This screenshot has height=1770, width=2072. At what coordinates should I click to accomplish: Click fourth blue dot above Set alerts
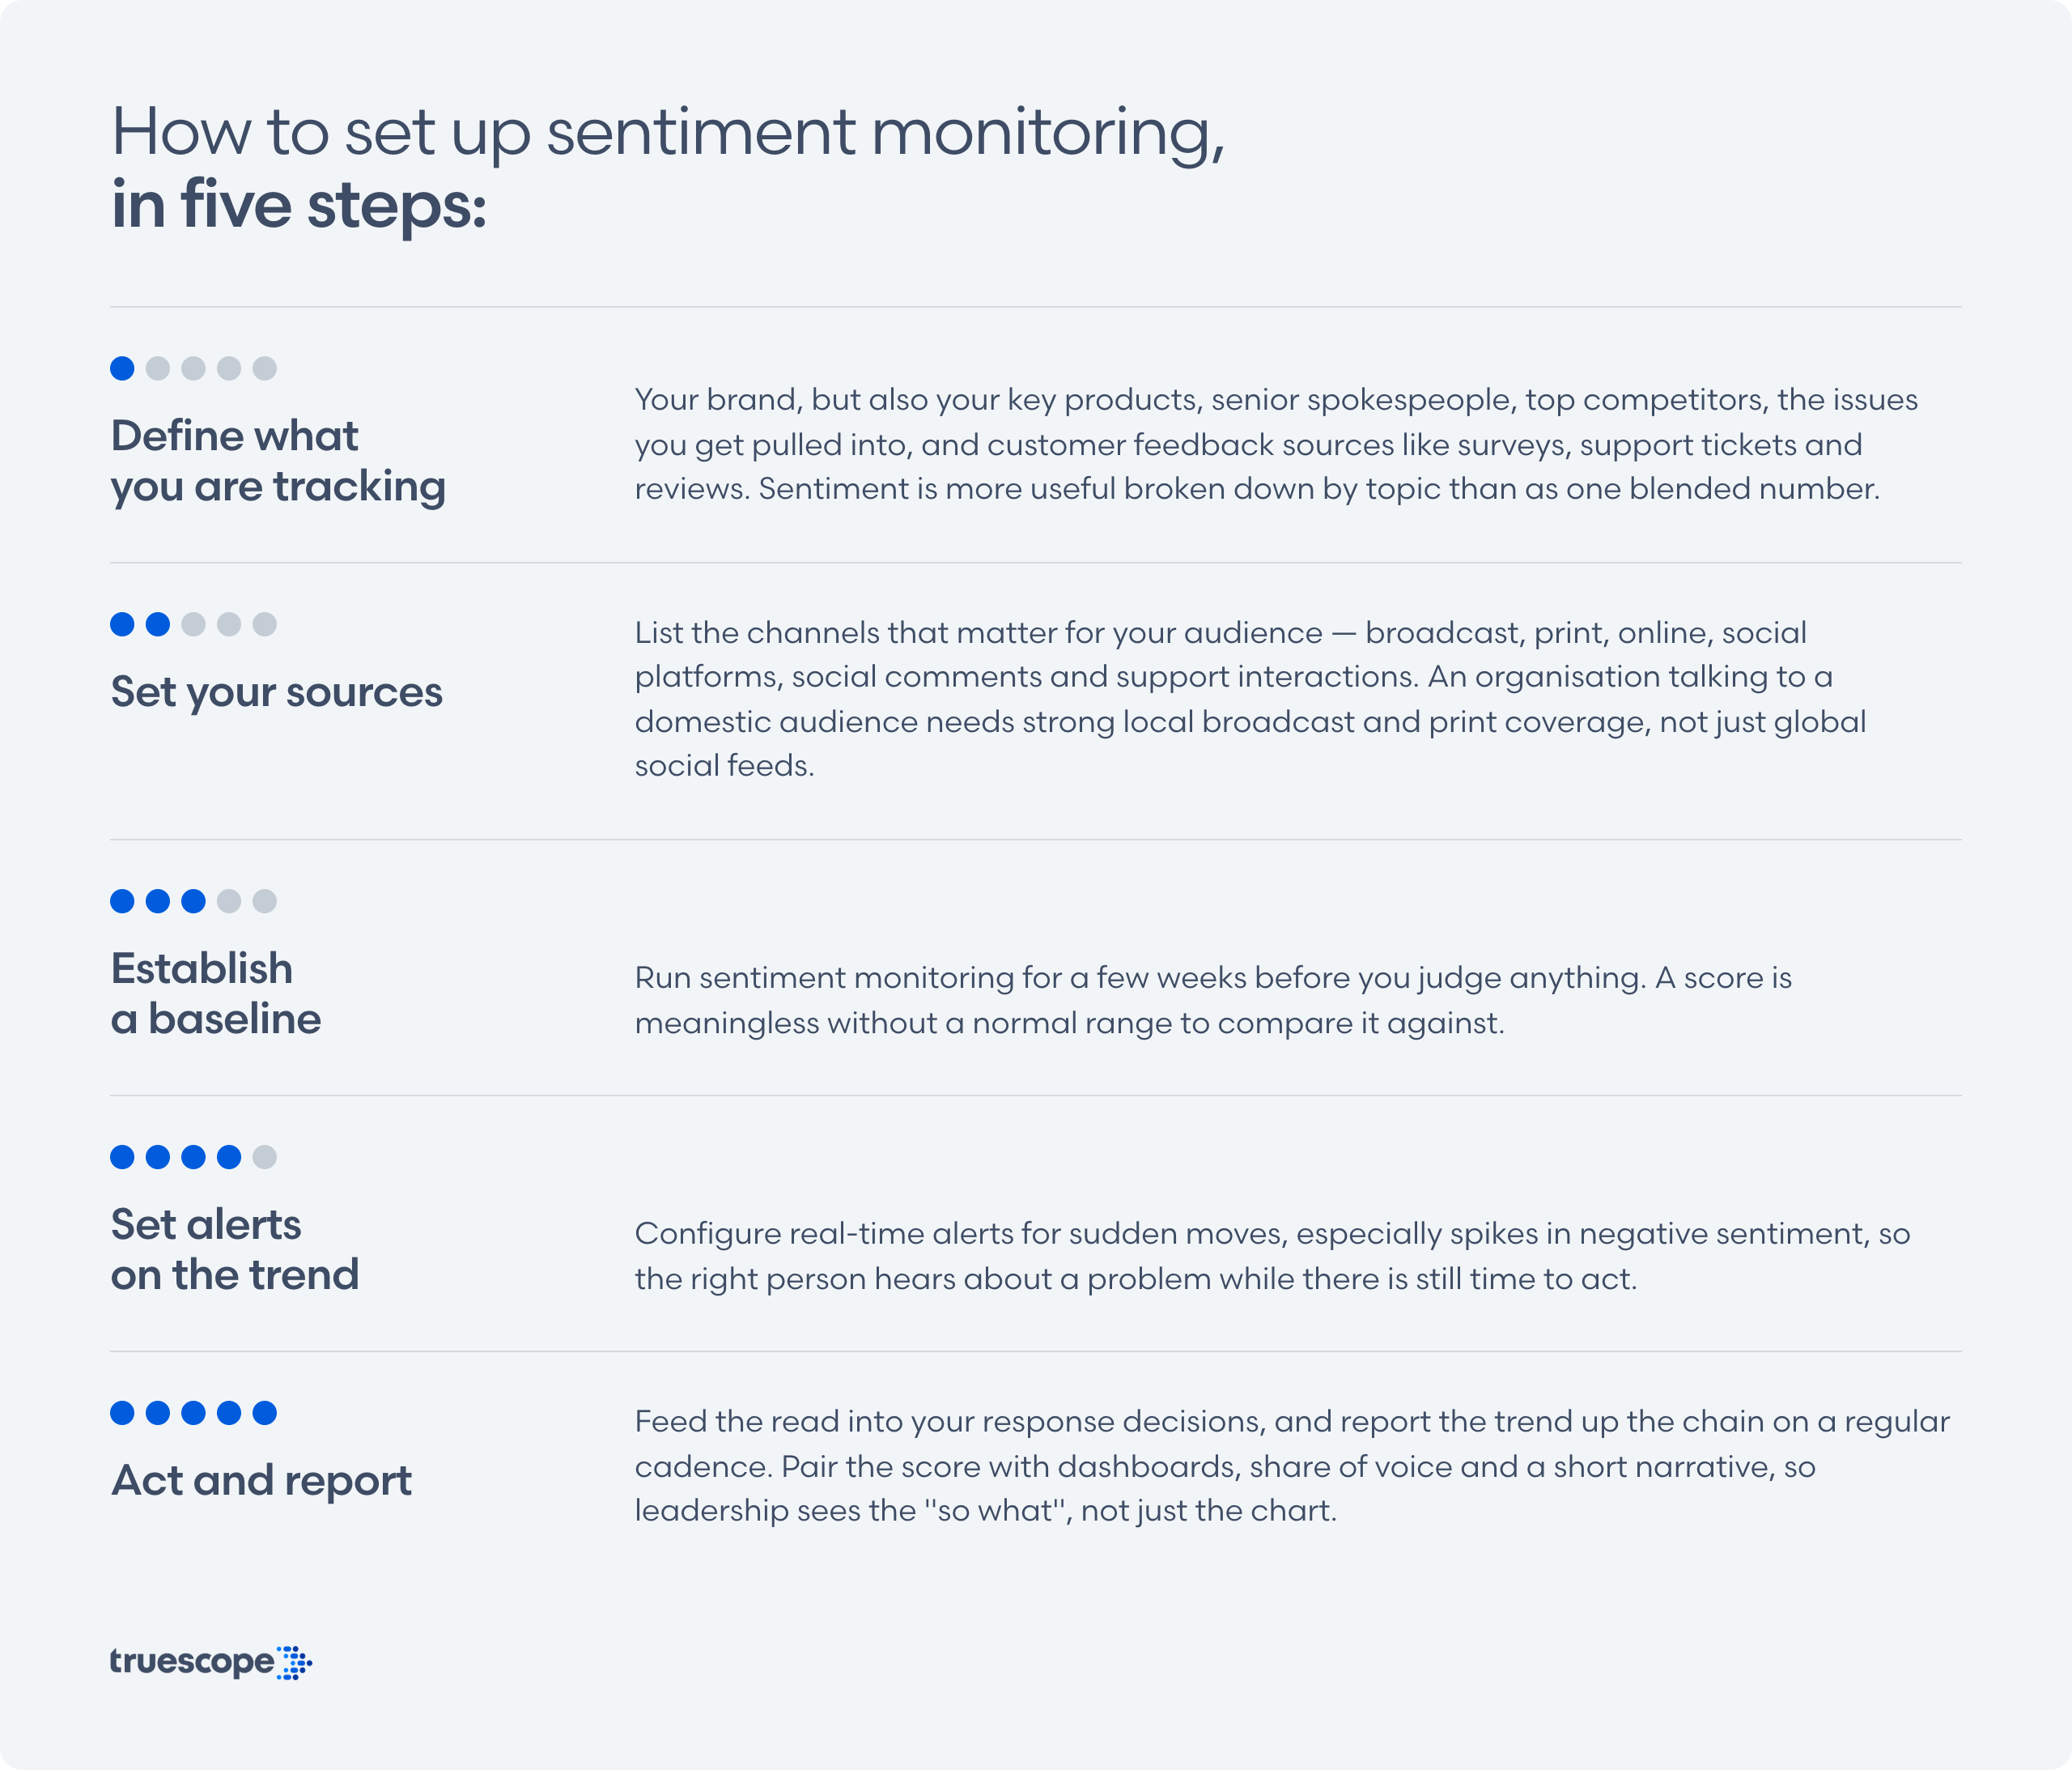[229, 1156]
